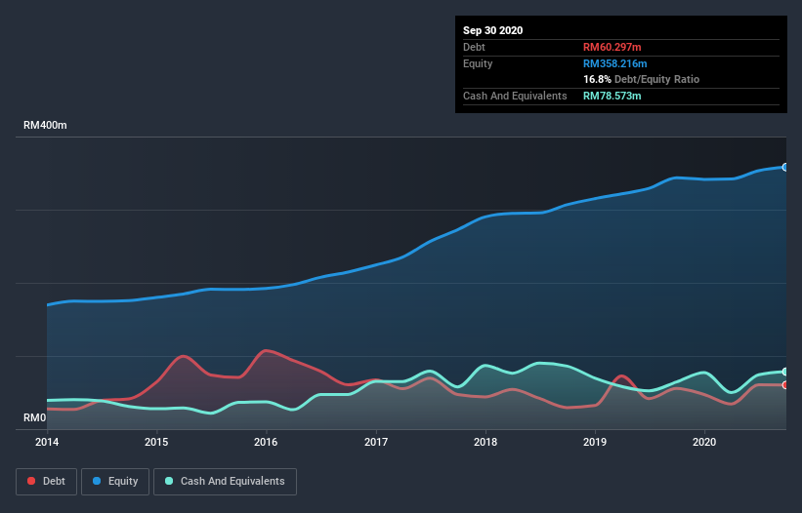Select the 2017 x-axis label
Image resolution: width=802 pixels, height=513 pixels.
click(376, 442)
